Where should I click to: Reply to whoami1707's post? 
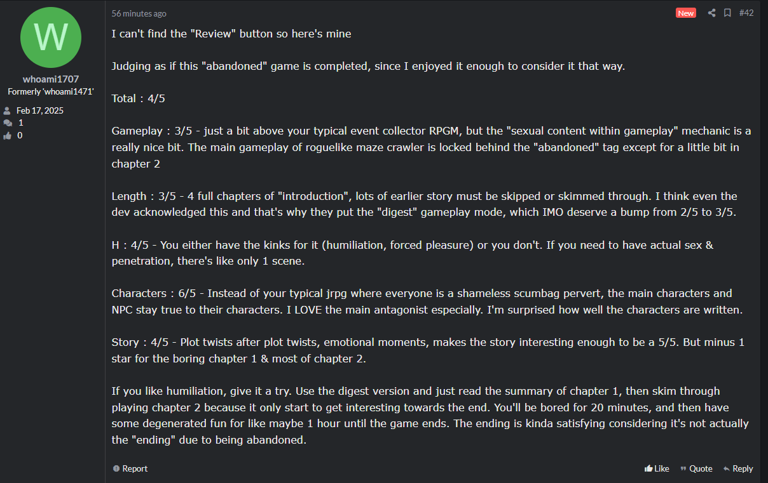coord(738,468)
